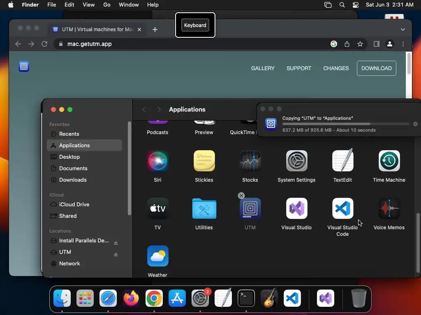Open Network in Finder sidebar
This screenshot has width=421, height=315.
(84, 264)
